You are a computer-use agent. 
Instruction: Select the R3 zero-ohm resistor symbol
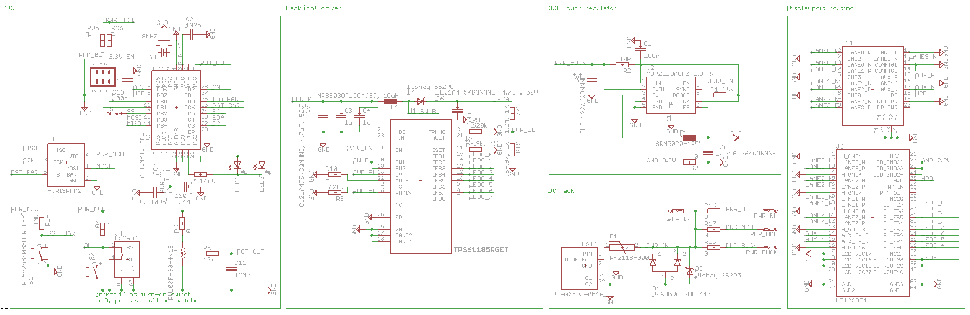point(689,162)
